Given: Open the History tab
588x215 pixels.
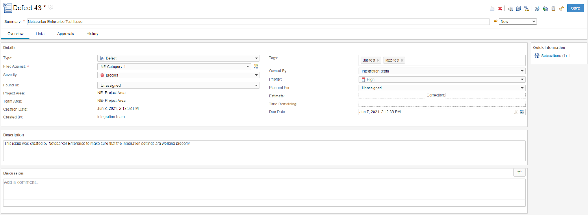Looking at the screenshot, I should (x=92, y=34).
